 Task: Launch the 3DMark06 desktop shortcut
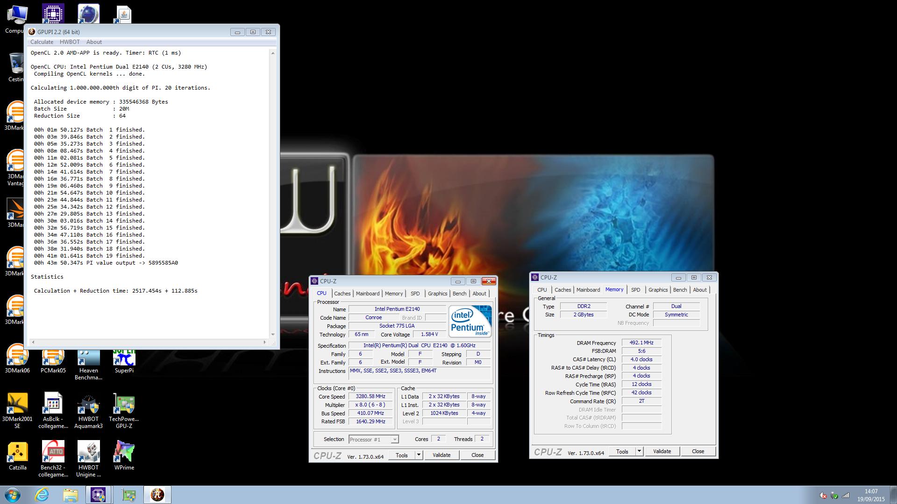click(x=17, y=358)
